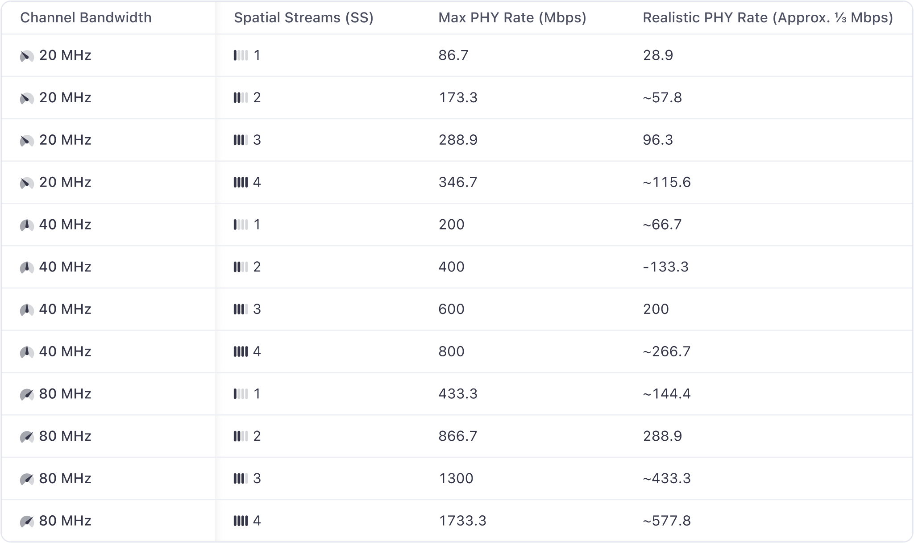Click the gauge icon in the 80 MHz row with 433.3 Mbps

(x=27, y=394)
